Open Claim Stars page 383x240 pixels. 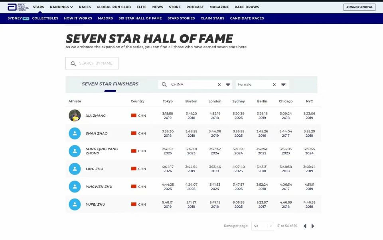point(213,18)
